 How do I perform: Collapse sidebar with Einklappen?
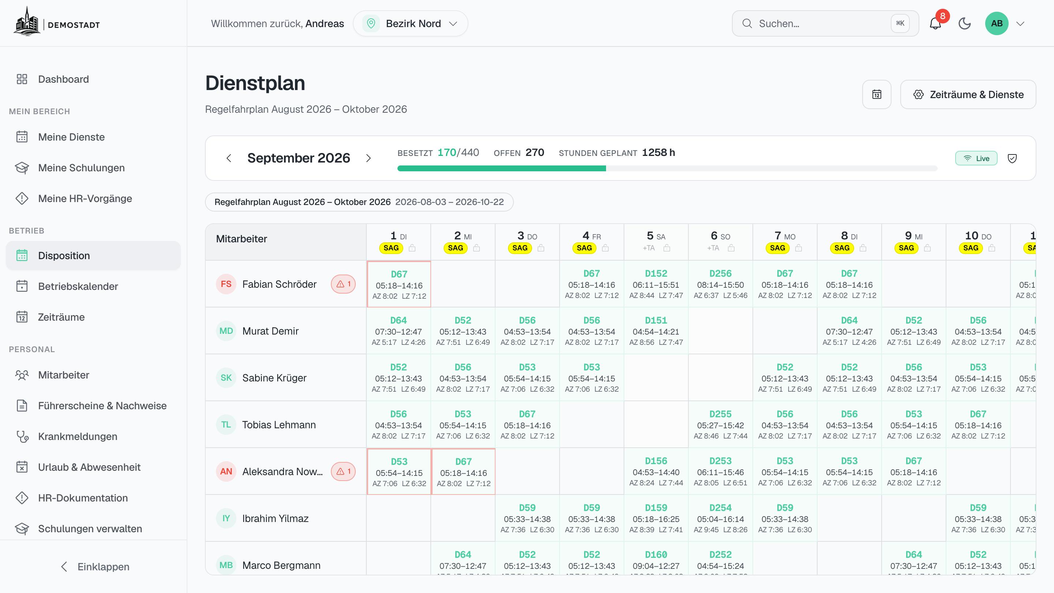pos(95,567)
